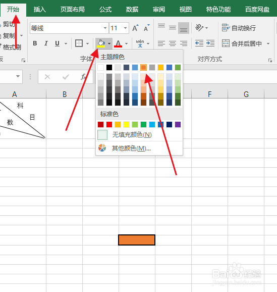The width and height of the screenshot is (277, 292).
Task: Toggle Italic formatting
Action: pos(46,43)
